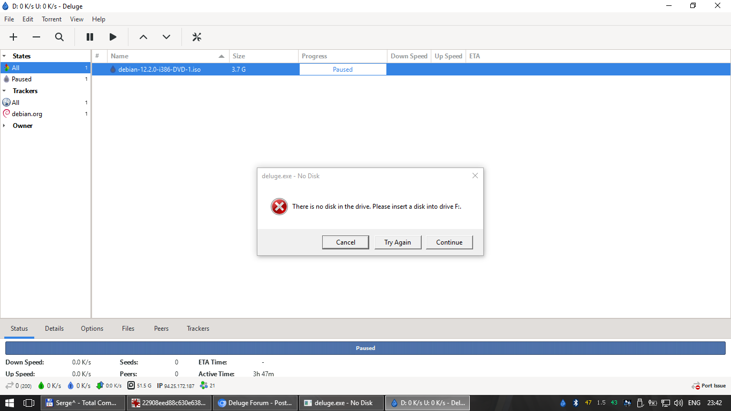Open the View menu

[x=77, y=19]
